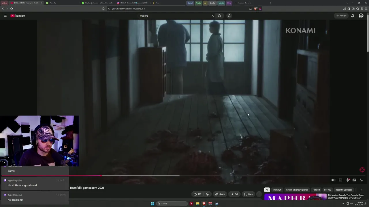Open the 'AI' tab group
369x207 pixels.
tap(205, 3)
